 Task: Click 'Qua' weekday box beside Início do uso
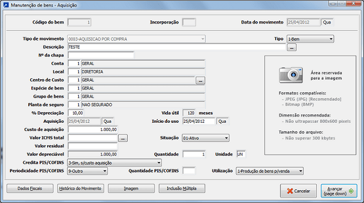coord(223,121)
